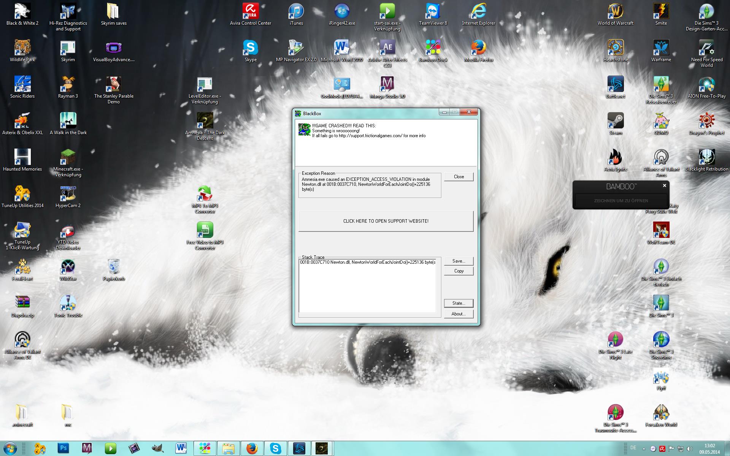Select the World of Warcraft icon
730x456 pixels.
coord(615,12)
